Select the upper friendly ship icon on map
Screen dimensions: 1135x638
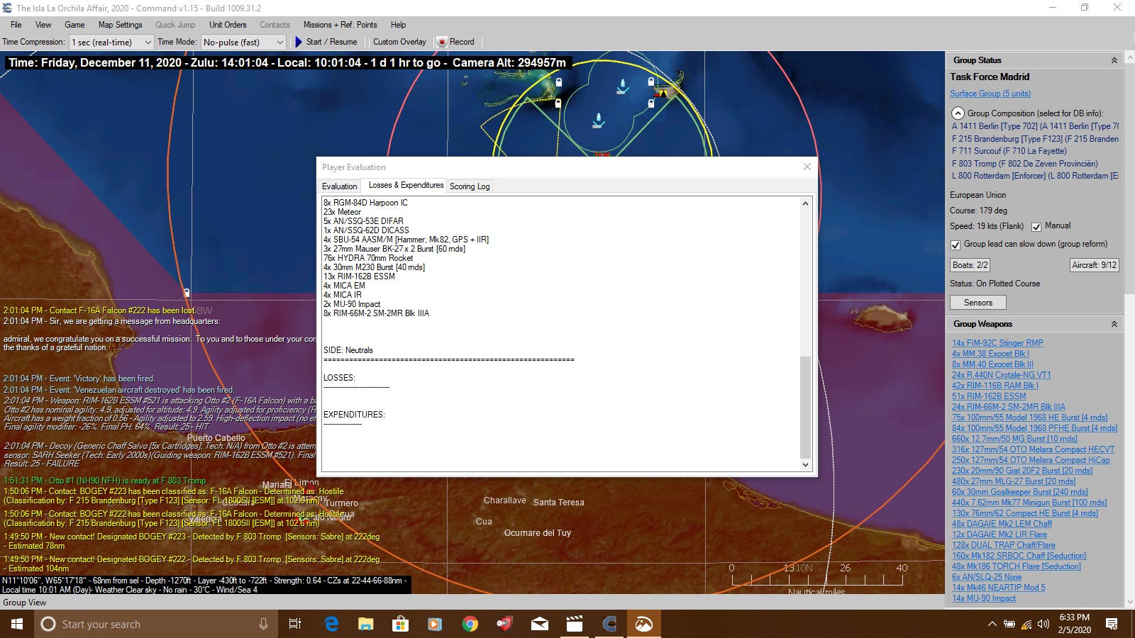point(622,86)
